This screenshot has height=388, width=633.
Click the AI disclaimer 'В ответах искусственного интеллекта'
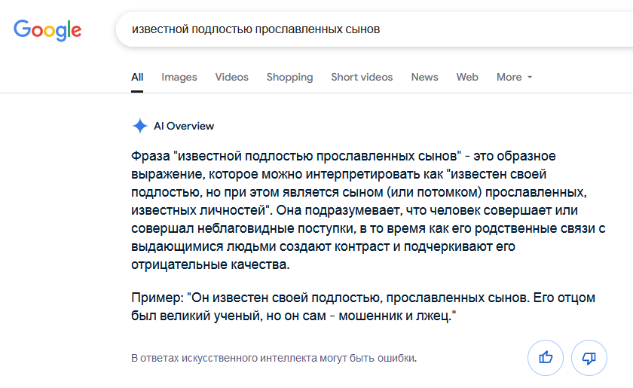(274, 358)
